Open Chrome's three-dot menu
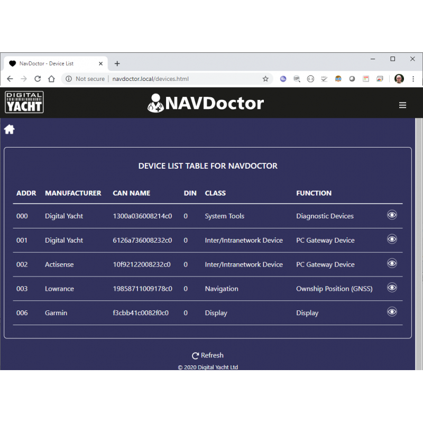423x423 pixels. pyautogui.click(x=413, y=79)
